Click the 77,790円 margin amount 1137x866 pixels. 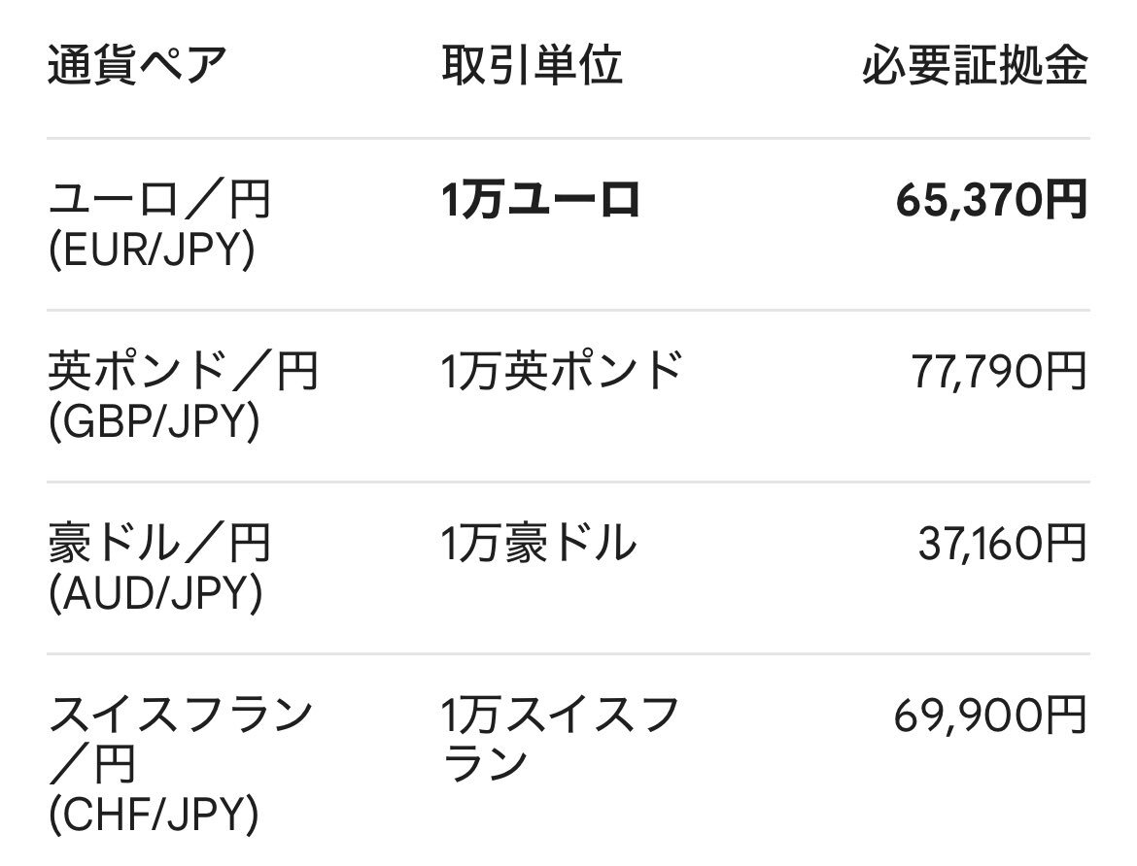(999, 370)
